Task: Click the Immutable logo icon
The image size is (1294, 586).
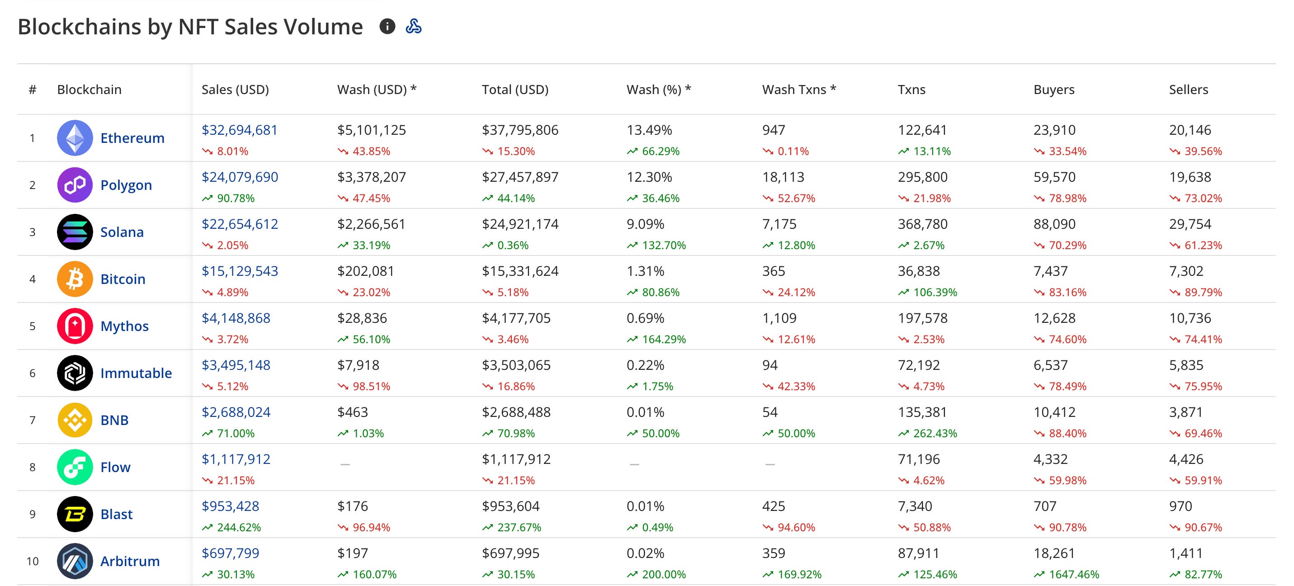Action: coord(75,373)
